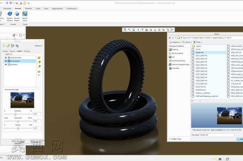Adjust Intensity slider handle
This screenshot has height=161, width=243.
15,114
